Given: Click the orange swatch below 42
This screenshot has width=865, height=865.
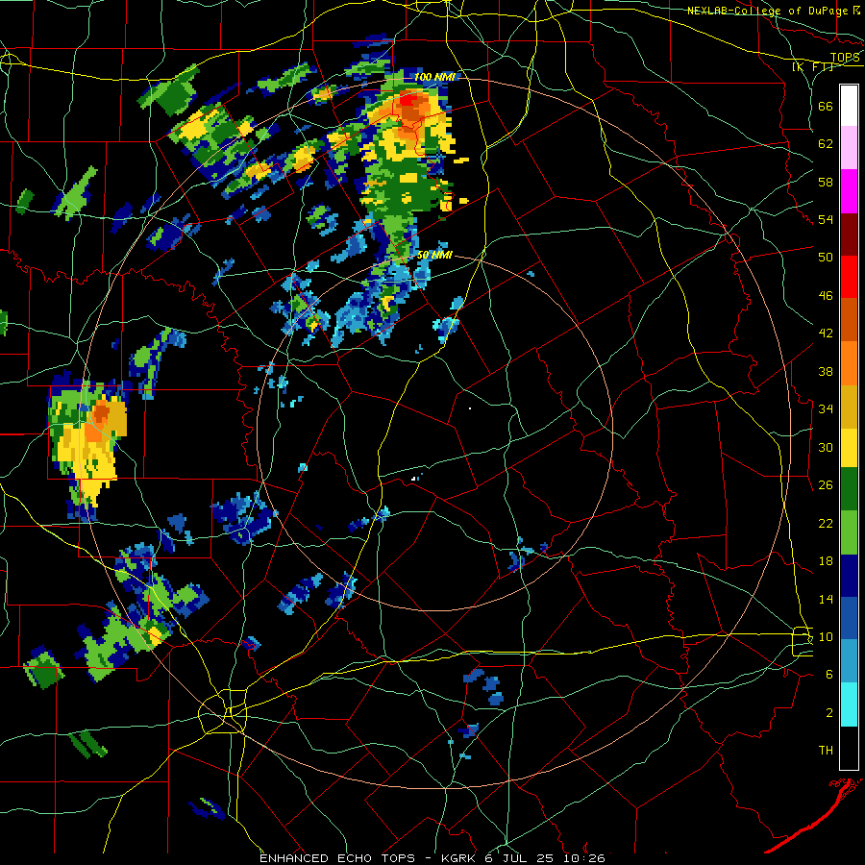Looking at the screenshot, I should [849, 363].
